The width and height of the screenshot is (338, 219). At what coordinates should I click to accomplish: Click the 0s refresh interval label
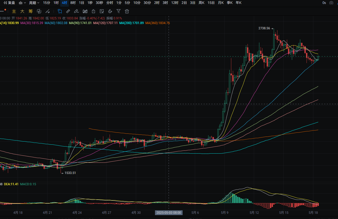[x=324, y=3]
